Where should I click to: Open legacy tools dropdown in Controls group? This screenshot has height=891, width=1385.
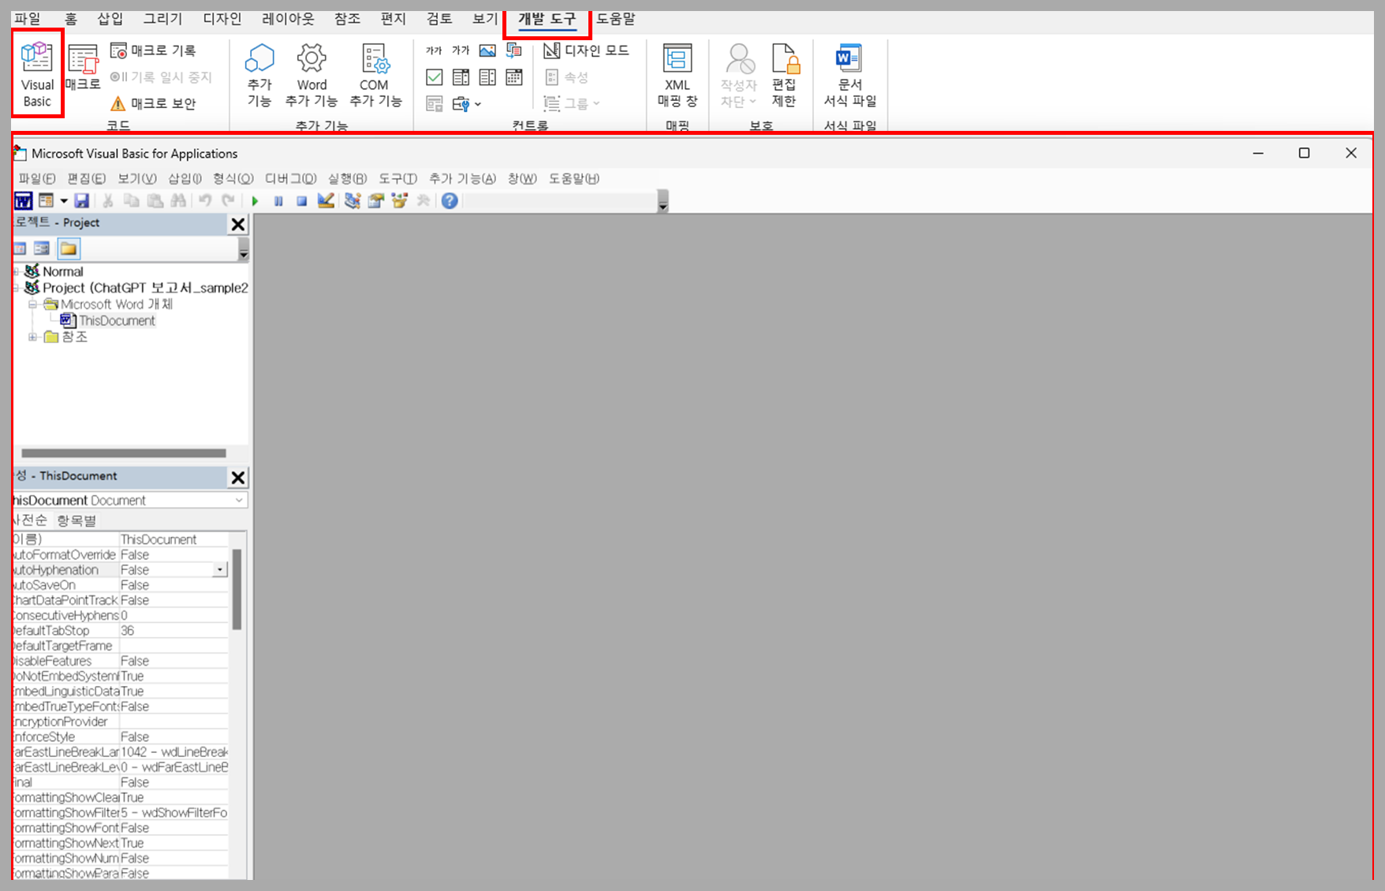click(466, 104)
